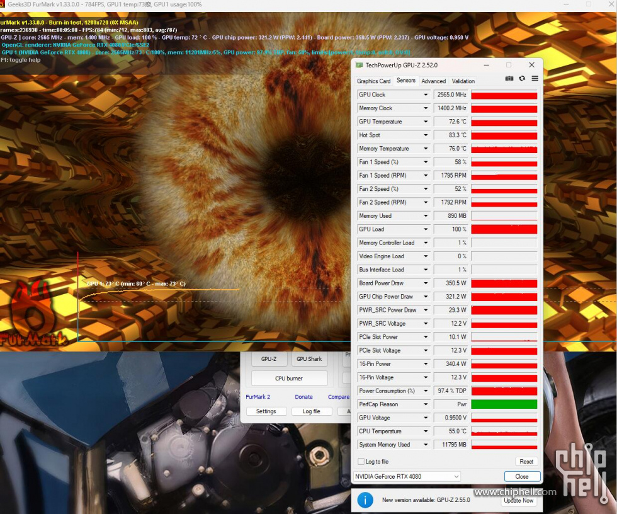
Task: Click the camera screenshot icon in GPU-Z
Action: pyautogui.click(x=509, y=78)
